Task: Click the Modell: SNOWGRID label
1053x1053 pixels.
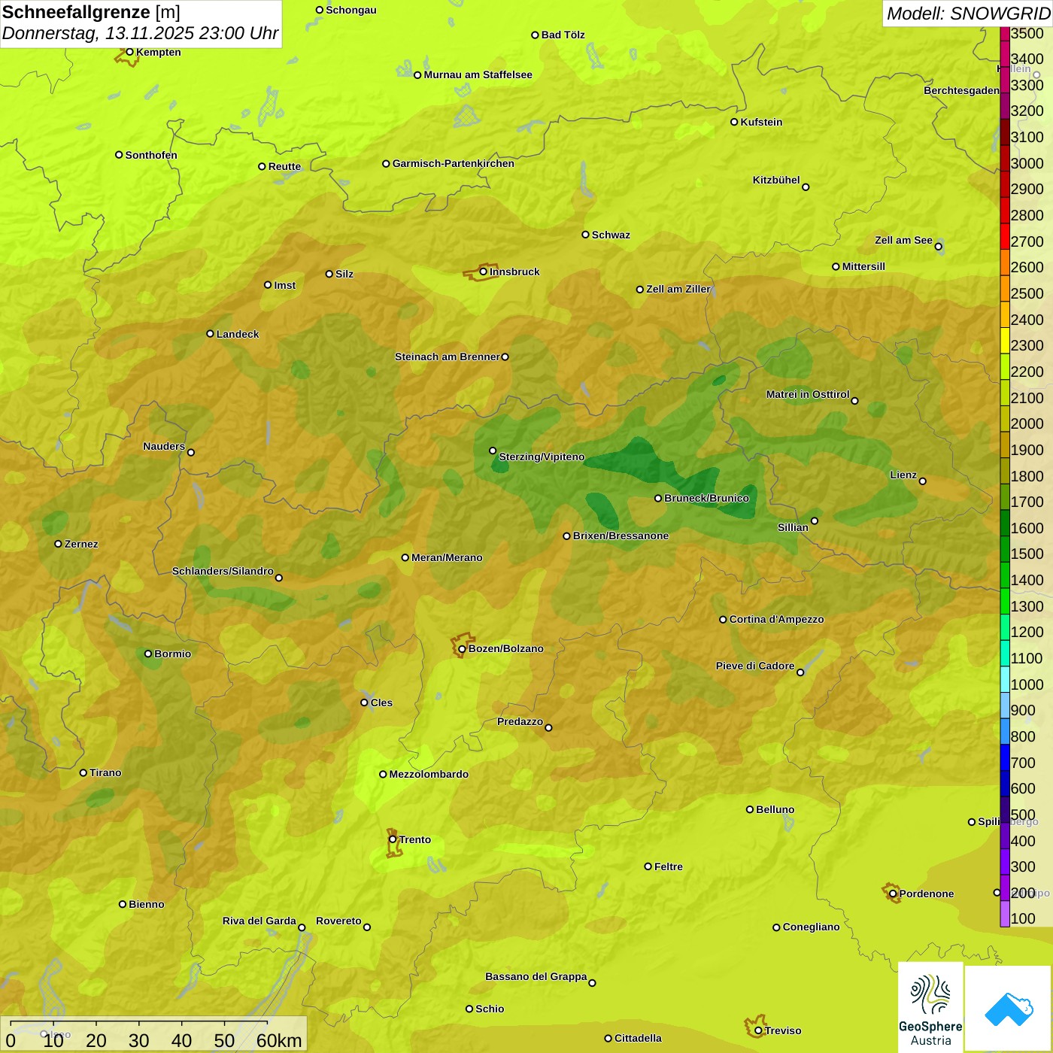Action: pos(968,14)
